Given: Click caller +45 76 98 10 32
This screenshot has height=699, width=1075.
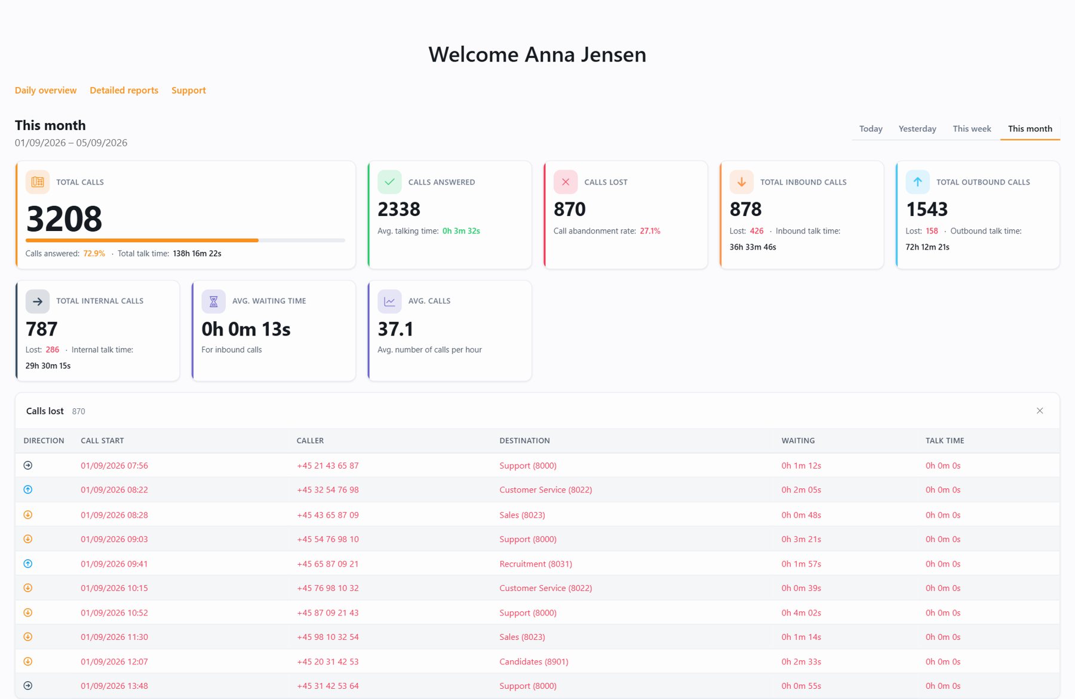Looking at the screenshot, I should click(328, 588).
